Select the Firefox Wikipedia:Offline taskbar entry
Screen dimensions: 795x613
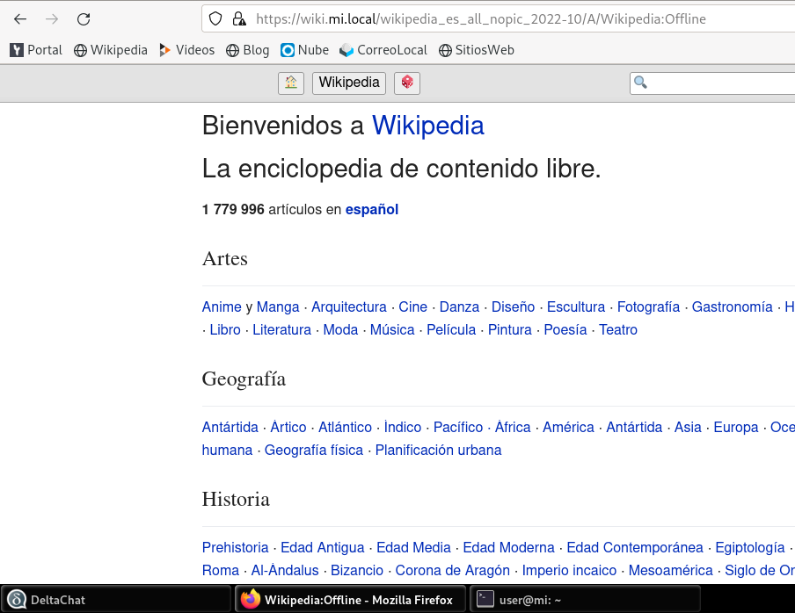coord(350,600)
